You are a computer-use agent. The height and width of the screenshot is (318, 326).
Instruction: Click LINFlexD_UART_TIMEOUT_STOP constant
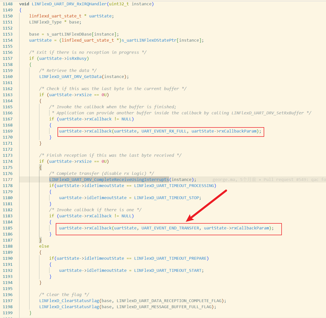pos(166,198)
